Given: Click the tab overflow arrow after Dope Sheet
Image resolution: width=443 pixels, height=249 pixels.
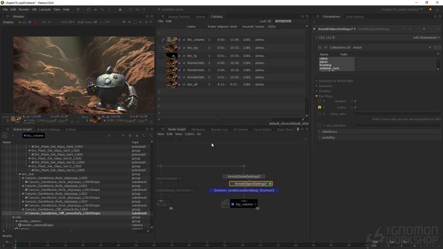Looking at the screenshot, I should click(298, 129).
